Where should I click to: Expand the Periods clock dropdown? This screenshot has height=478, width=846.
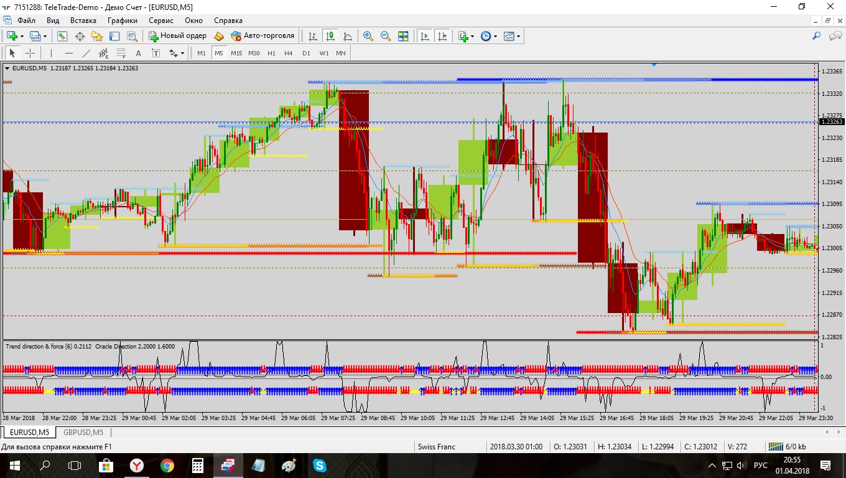coord(495,36)
